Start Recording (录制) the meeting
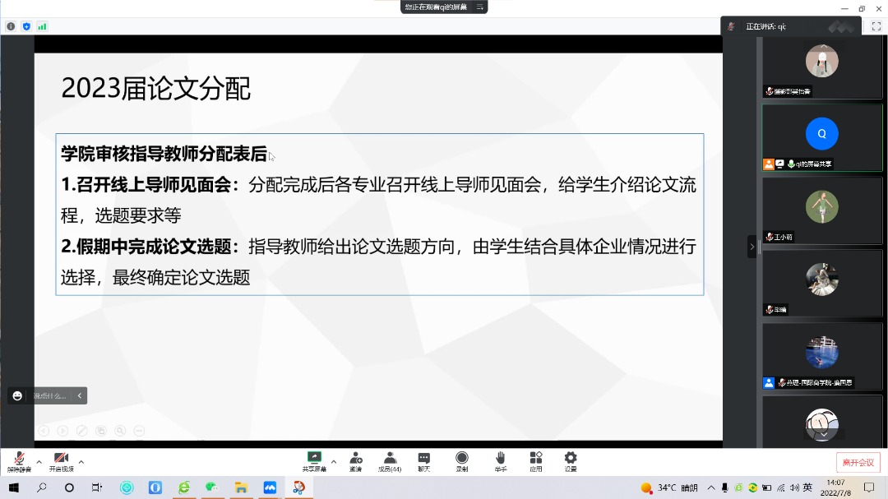This screenshot has height=499, width=888. [462, 461]
